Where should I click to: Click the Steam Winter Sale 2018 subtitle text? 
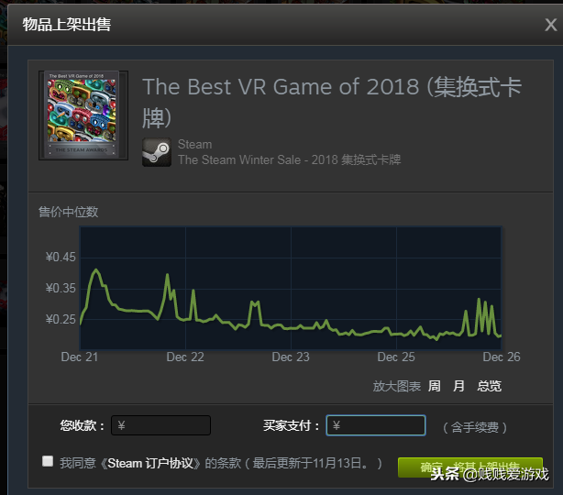(290, 159)
